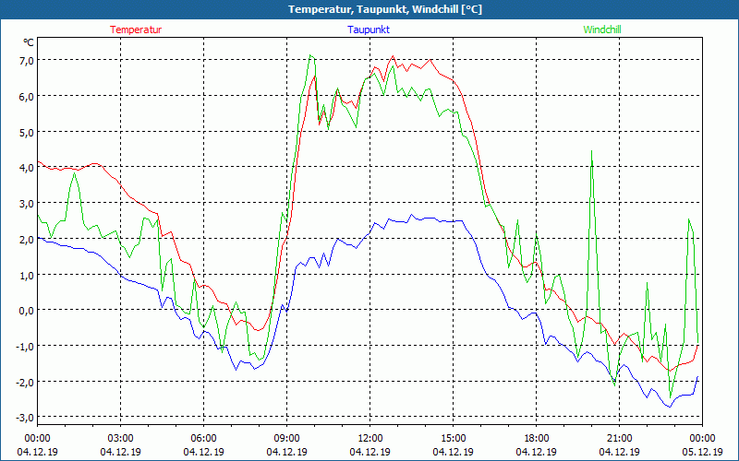Click the y-axis value '7,0'
The width and height of the screenshot is (739, 461).
[27, 60]
